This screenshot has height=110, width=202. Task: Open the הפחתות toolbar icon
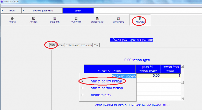[33, 19]
